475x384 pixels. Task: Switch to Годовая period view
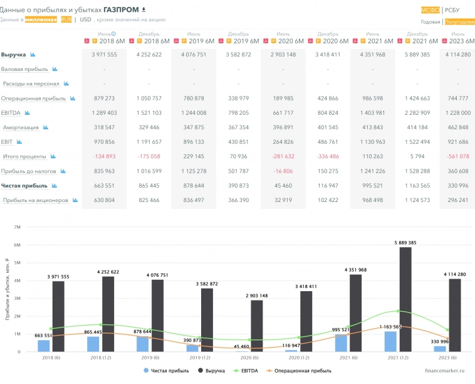pos(431,22)
